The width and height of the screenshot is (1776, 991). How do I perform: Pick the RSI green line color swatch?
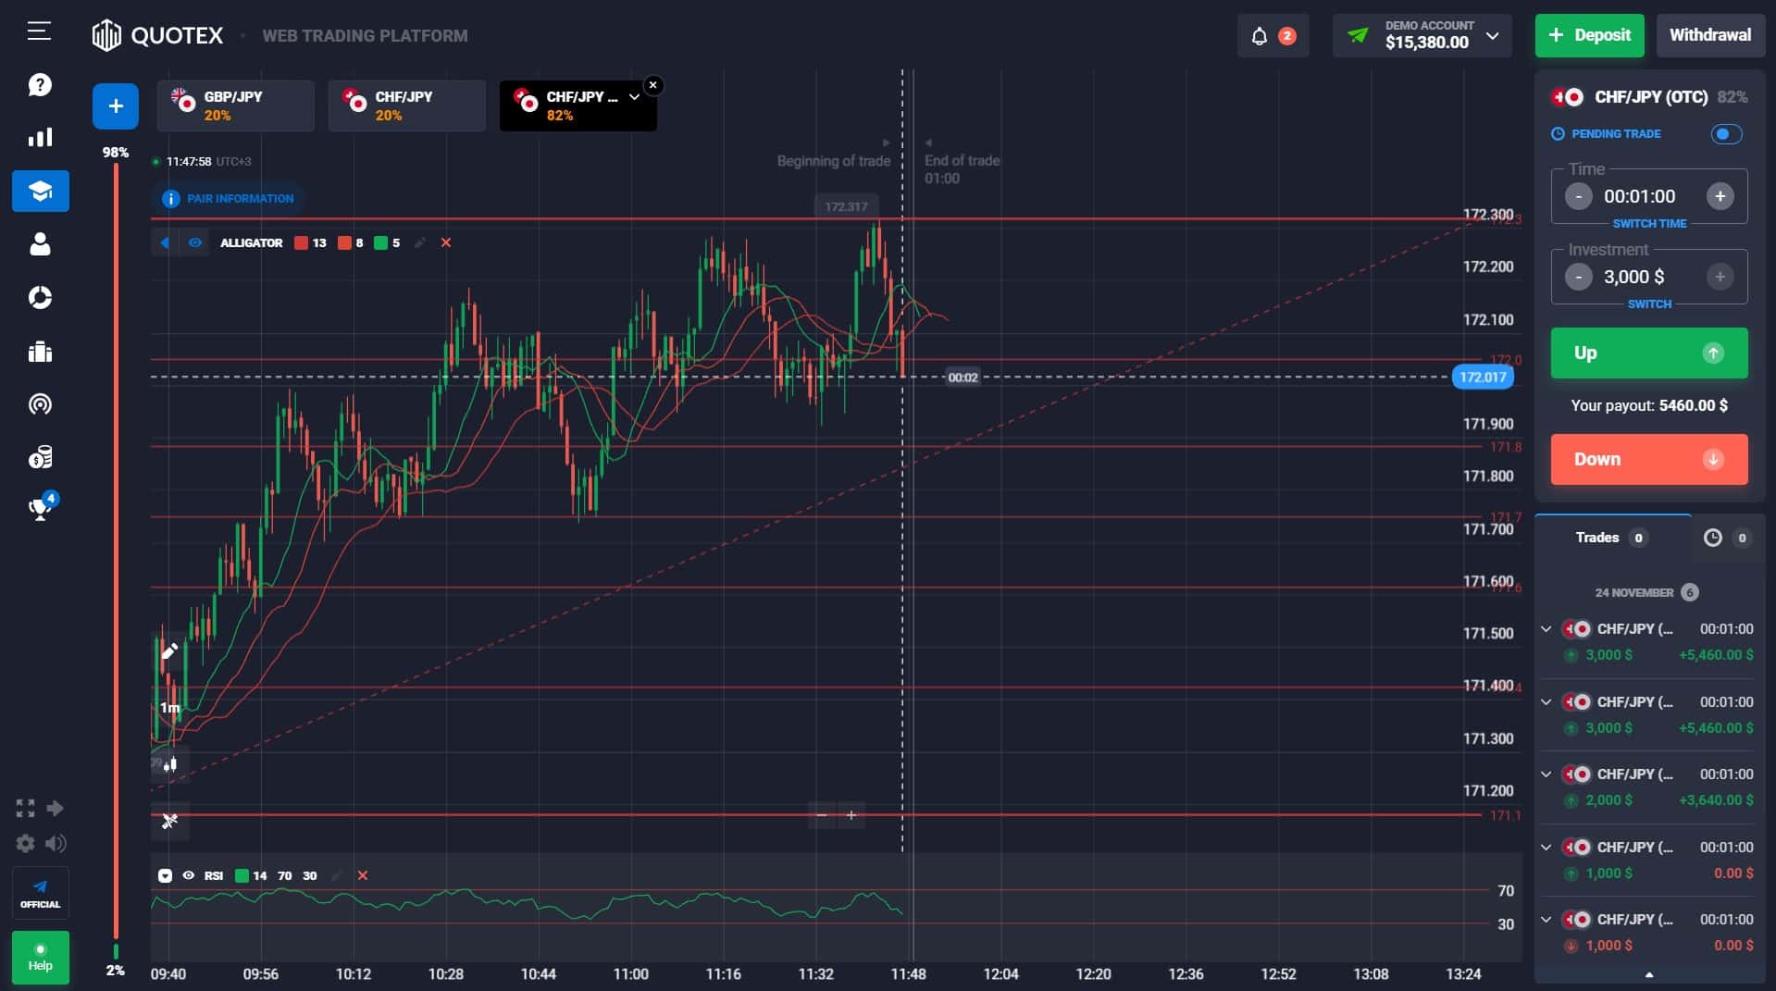click(x=242, y=875)
